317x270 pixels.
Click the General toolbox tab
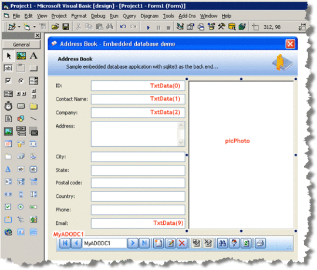pos(21,45)
